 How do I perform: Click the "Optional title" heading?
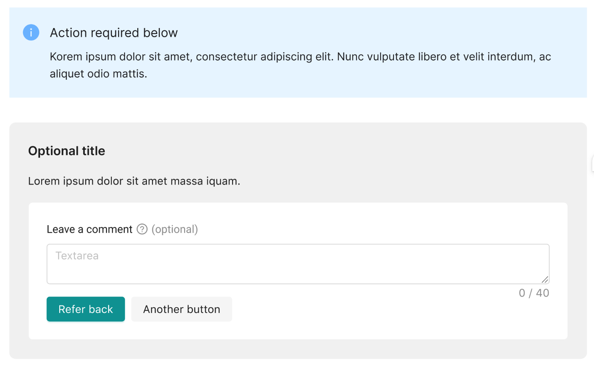[x=66, y=151]
